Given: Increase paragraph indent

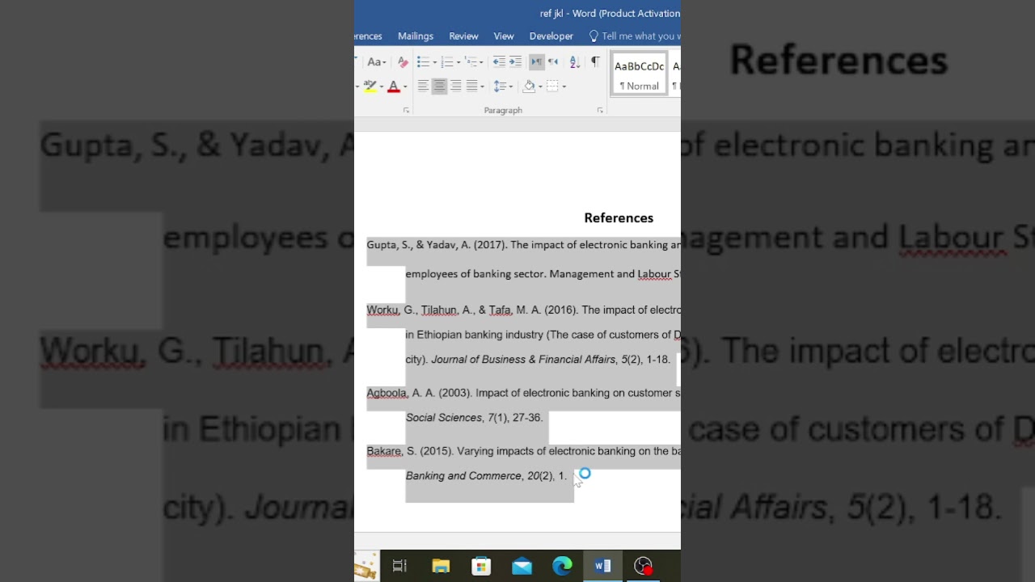Looking at the screenshot, I should (515, 62).
